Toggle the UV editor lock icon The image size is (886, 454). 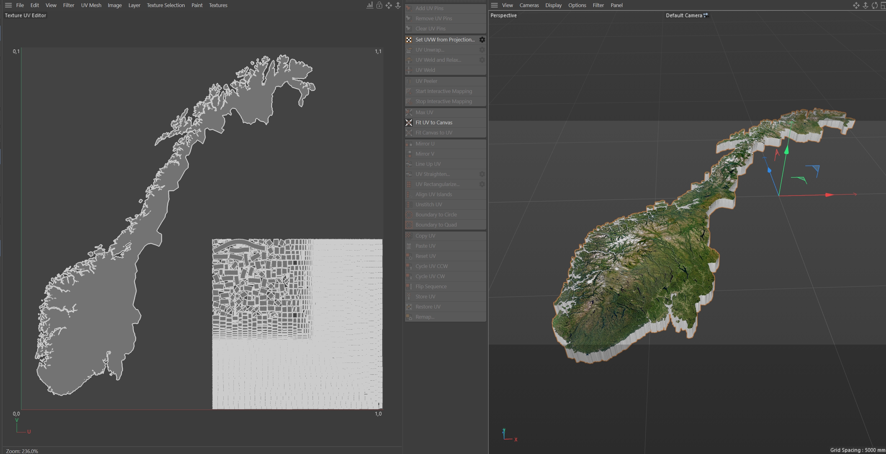tap(379, 5)
